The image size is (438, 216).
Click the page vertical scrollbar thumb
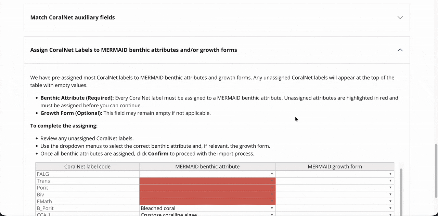coord(436,170)
